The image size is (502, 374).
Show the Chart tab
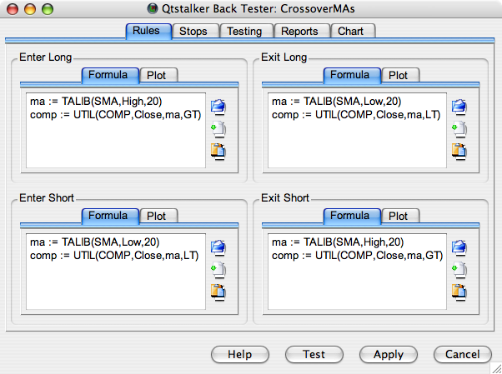[353, 32]
